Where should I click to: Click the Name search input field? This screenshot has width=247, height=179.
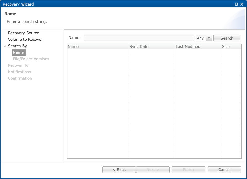coord(139,38)
